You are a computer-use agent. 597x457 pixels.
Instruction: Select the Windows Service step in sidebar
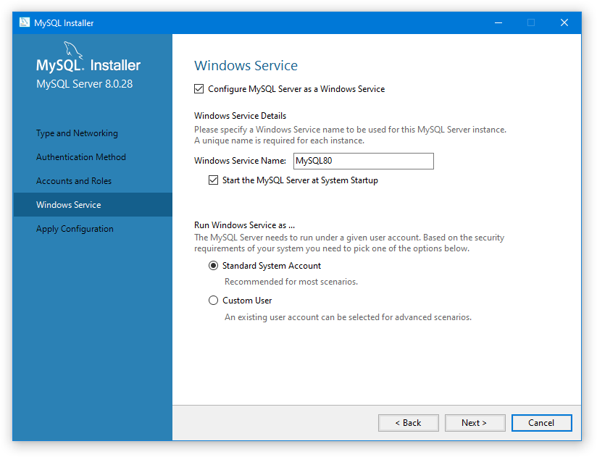(x=69, y=205)
